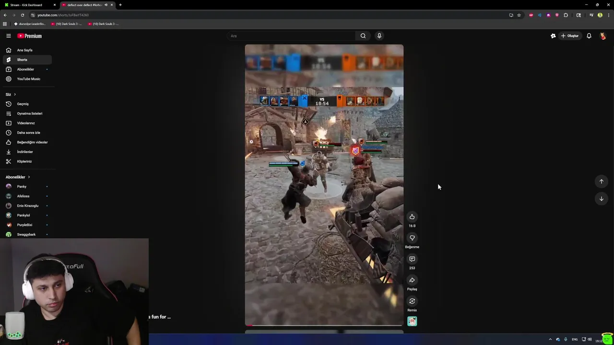
Task: Click the address bar URL
Action: coord(63,15)
